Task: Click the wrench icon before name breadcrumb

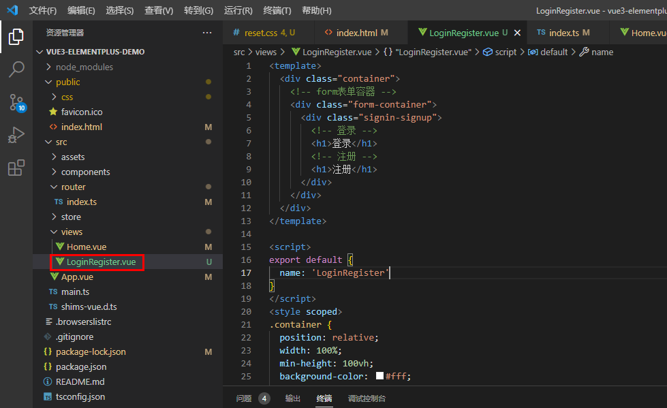Action: [584, 52]
